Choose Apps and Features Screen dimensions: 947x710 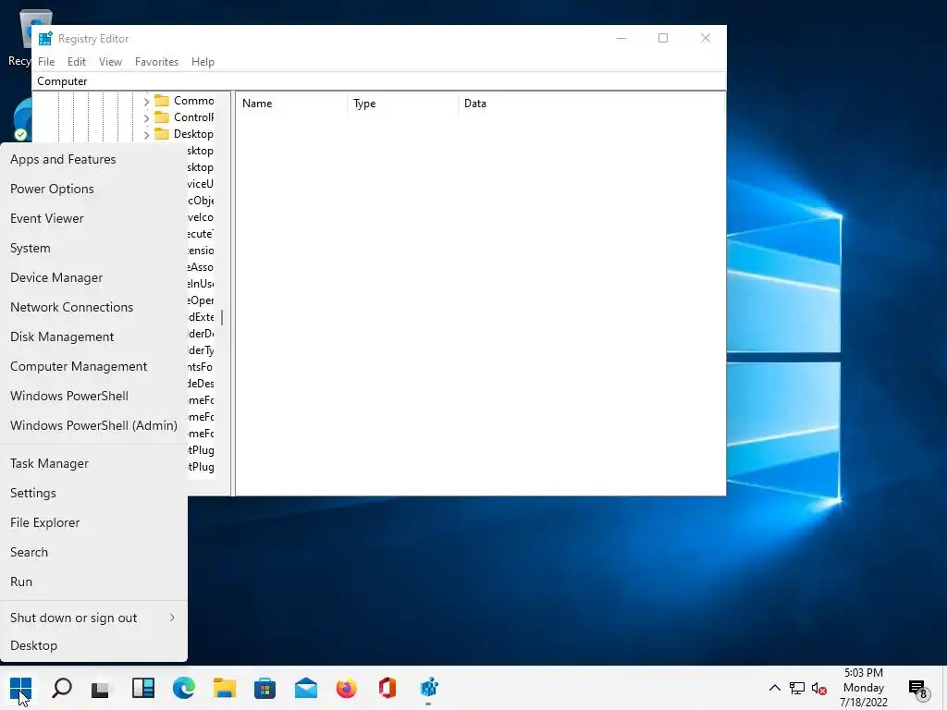(x=93, y=159)
